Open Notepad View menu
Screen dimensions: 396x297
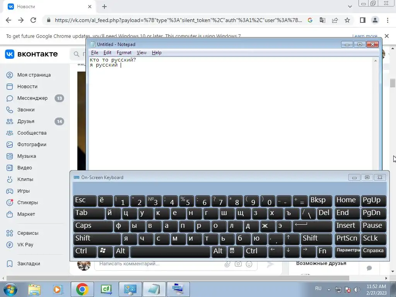[142, 53]
